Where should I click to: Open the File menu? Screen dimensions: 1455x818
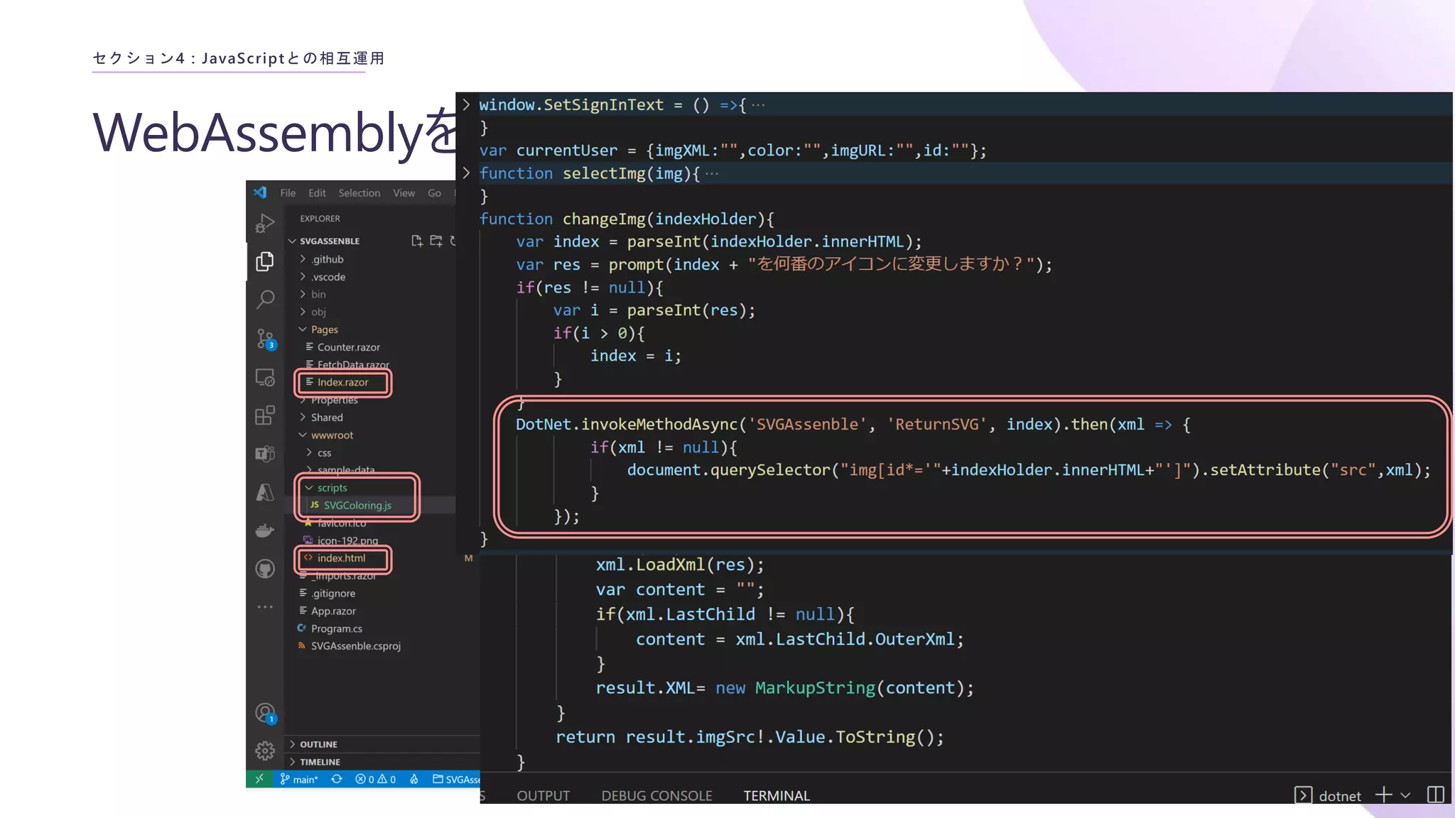(x=288, y=193)
